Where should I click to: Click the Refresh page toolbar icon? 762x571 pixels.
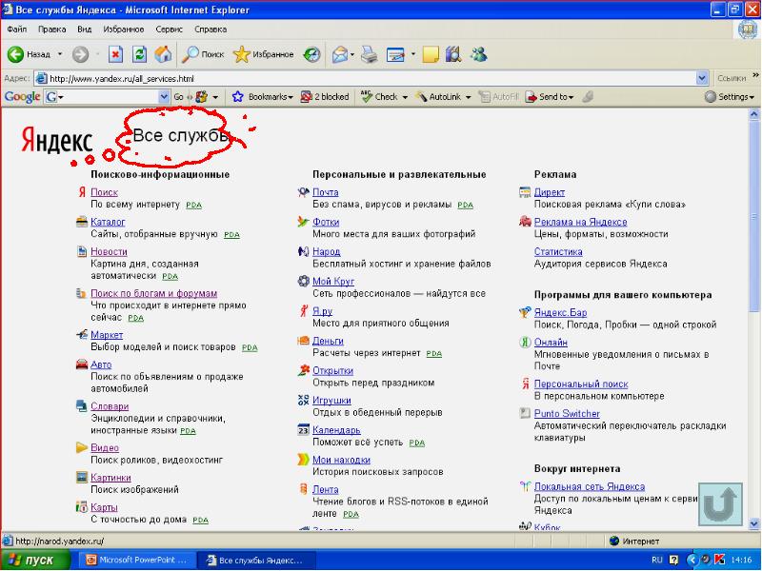tap(139, 54)
